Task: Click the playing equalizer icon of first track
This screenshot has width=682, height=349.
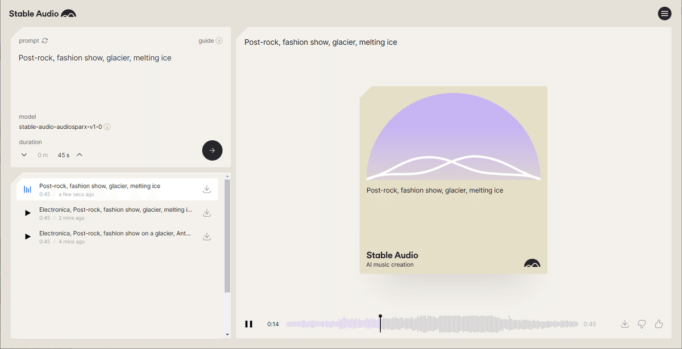Action: click(27, 190)
